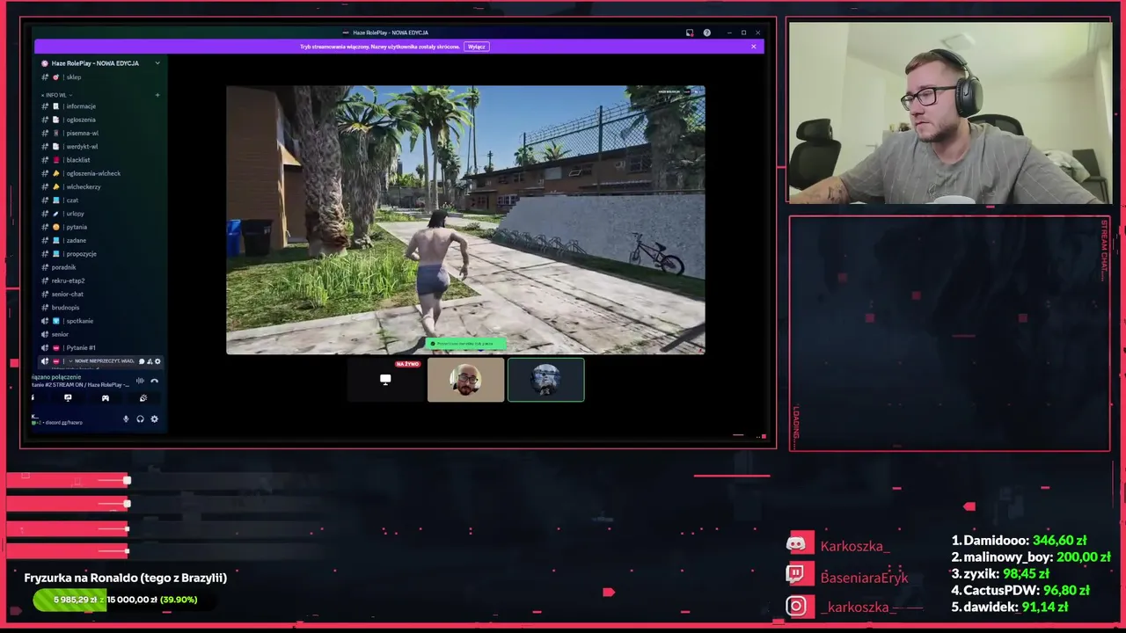Click Wyłącz button in streamer mode banner
Screen dimensions: 1126x633
(476, 47)
